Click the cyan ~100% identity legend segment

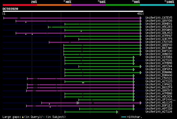coord(157,5)
